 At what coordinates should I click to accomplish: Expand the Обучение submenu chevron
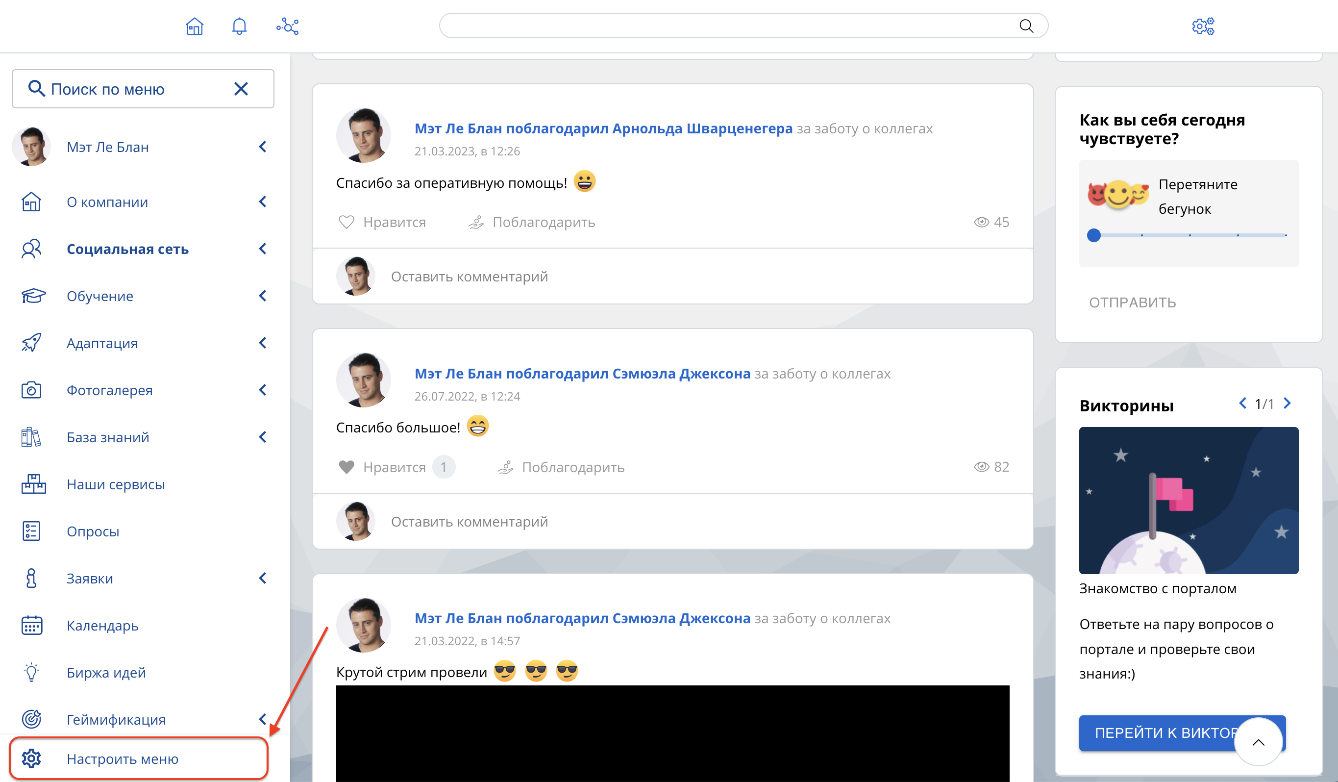tap(263, 296)
